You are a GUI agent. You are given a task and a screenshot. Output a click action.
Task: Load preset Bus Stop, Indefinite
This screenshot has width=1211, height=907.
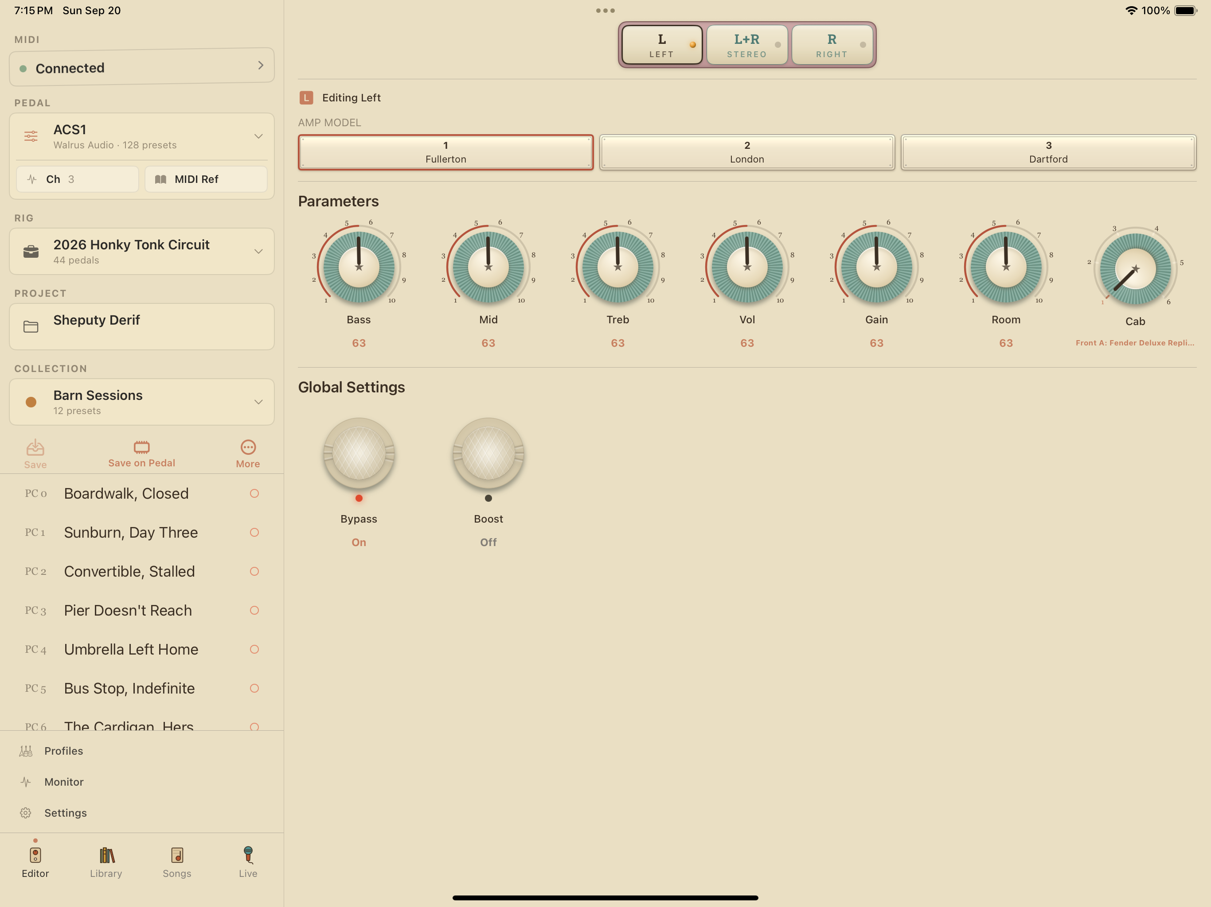point(142,688)
